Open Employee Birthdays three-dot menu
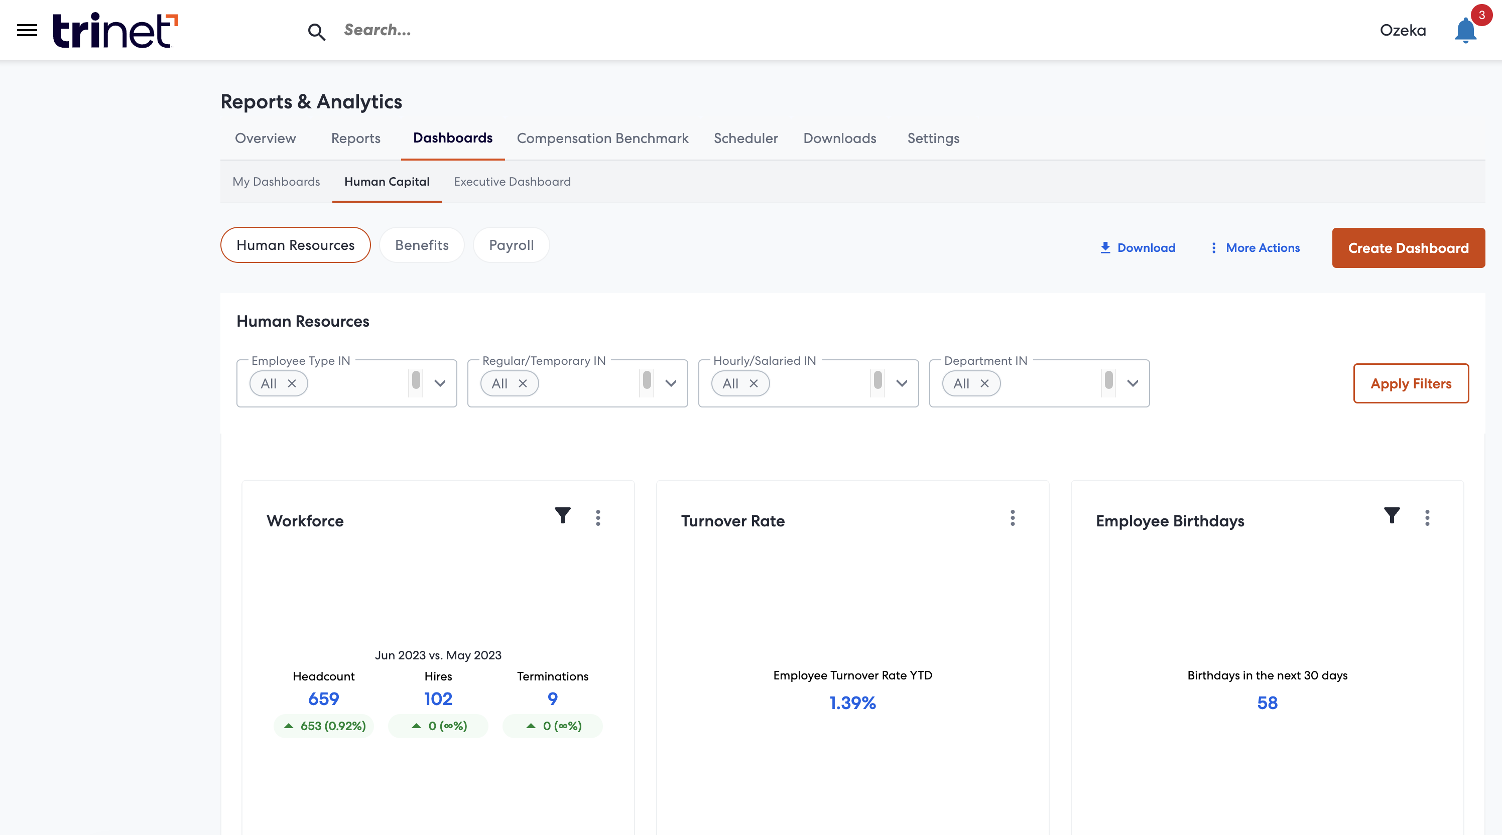Image resolution: width=1502 pixels, height=835 pixels. coord(1427,518)
